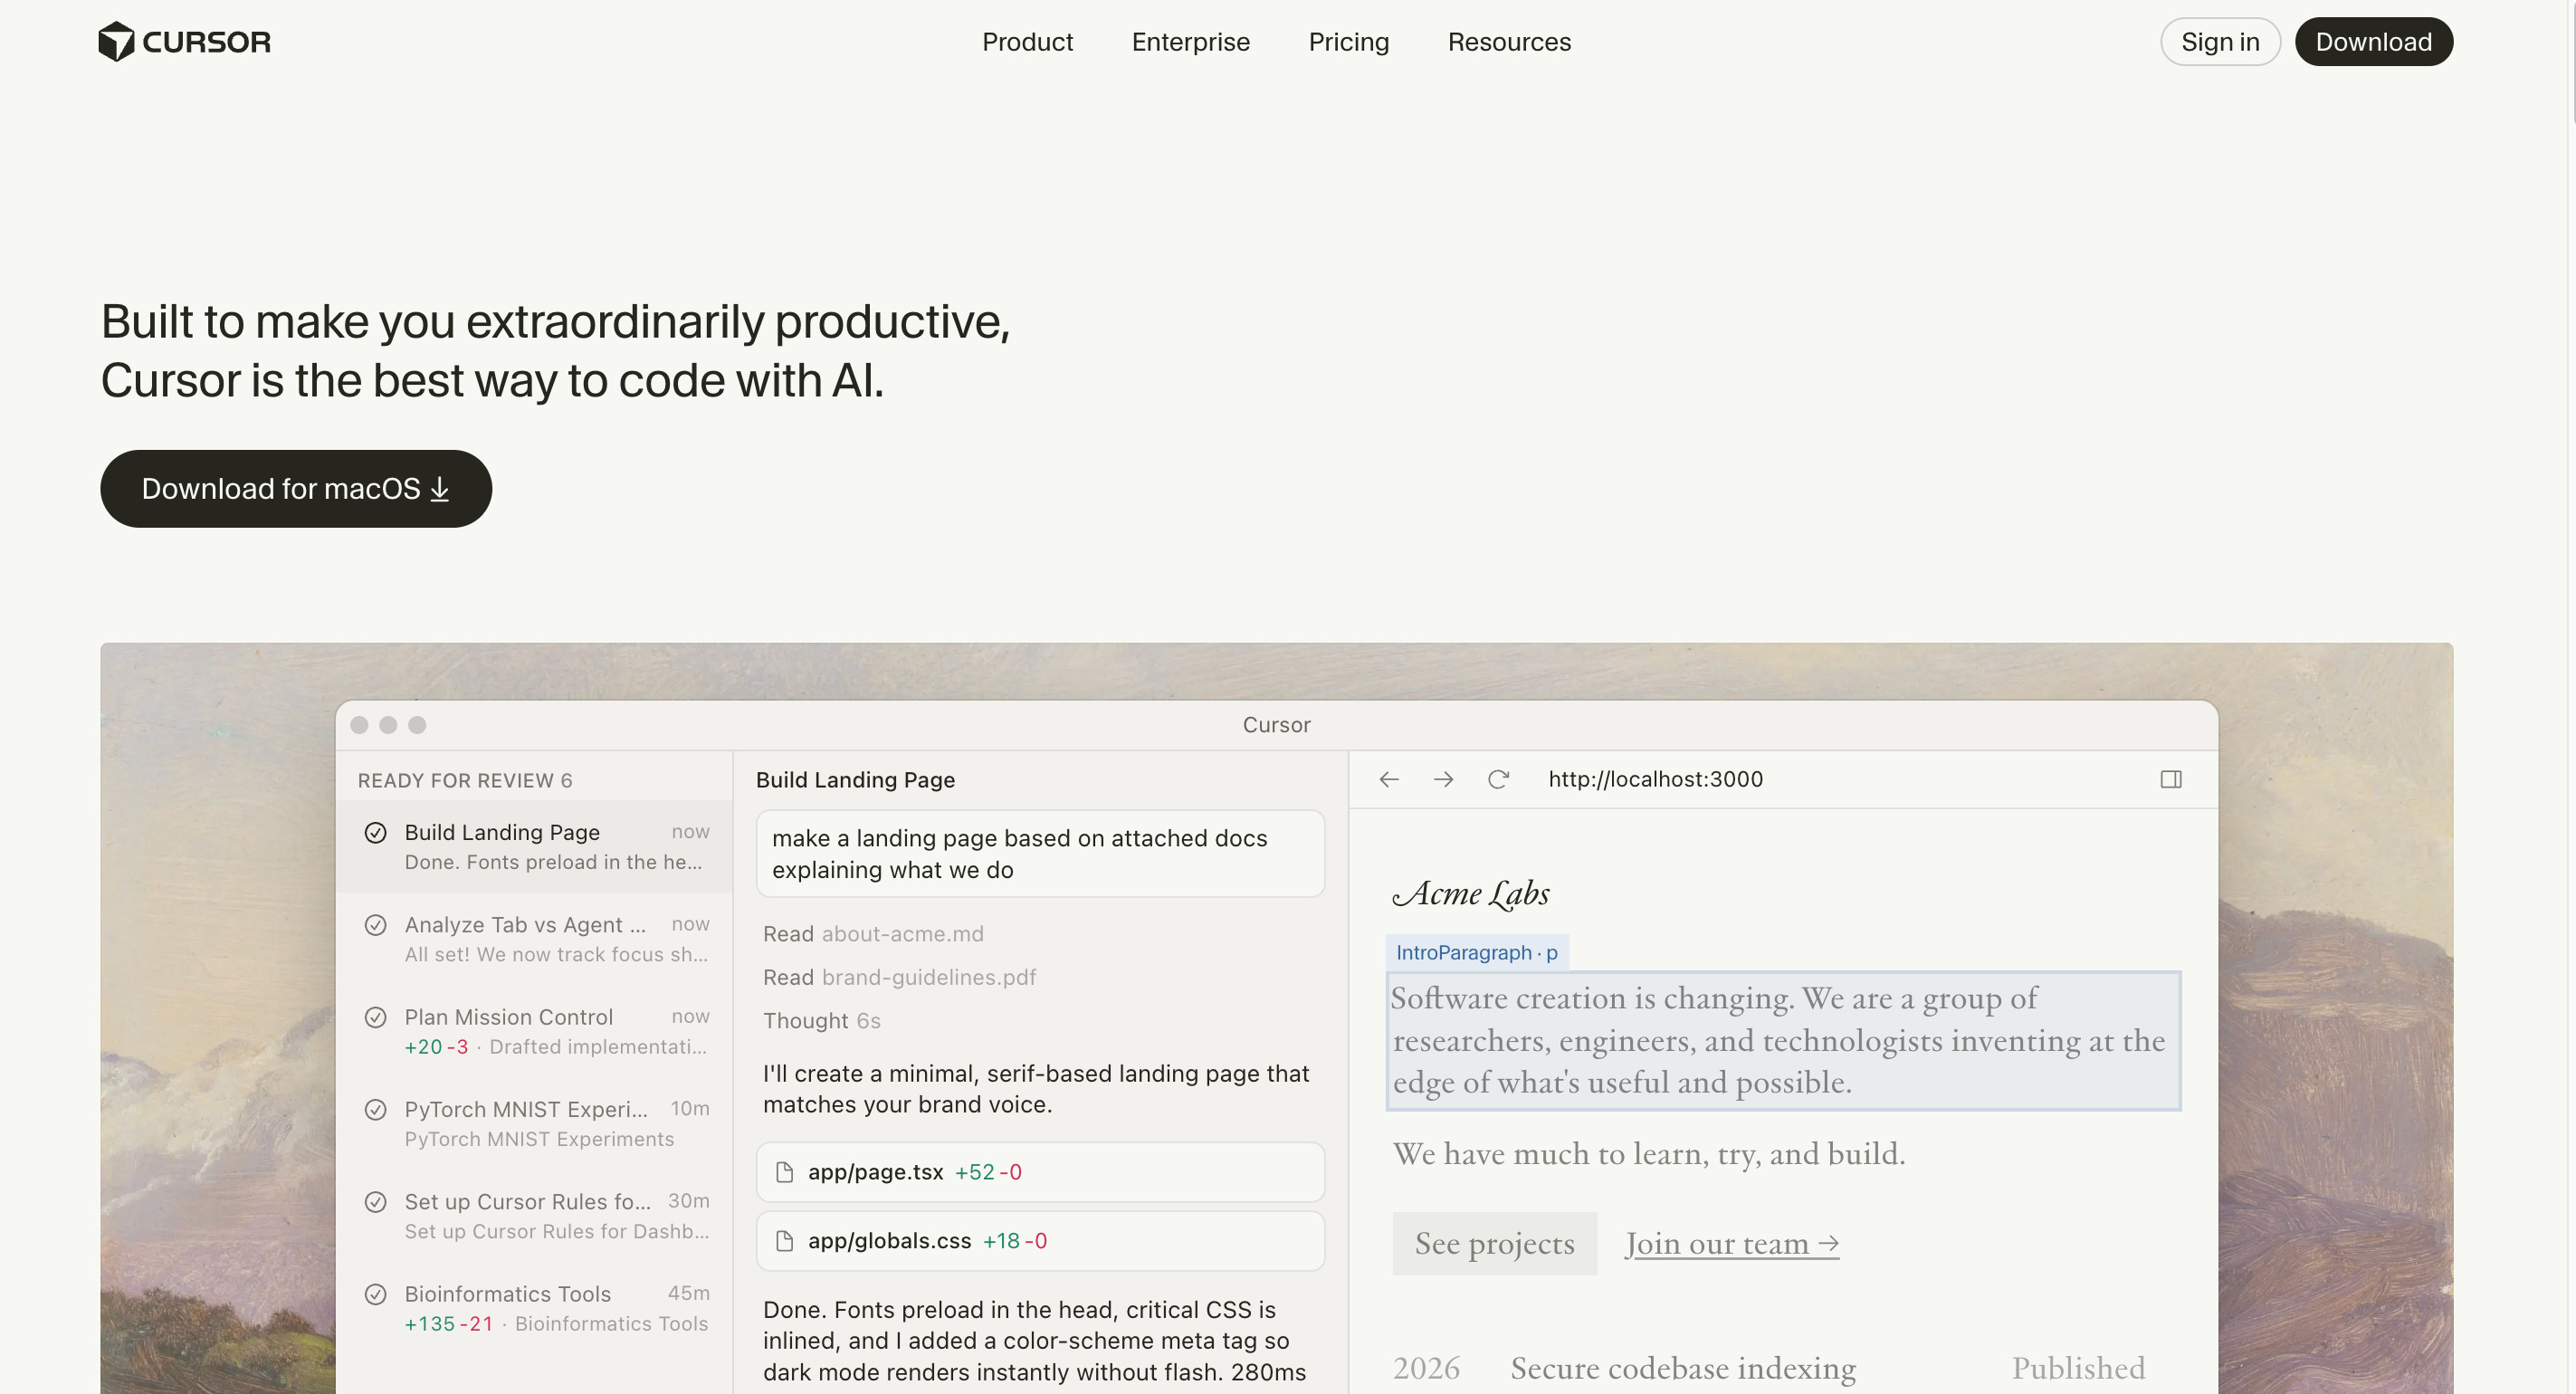This screenshot has width=2576, height=1394.
Task: Click file icon next to app/page.tsx
Action: pos(785,1172)
